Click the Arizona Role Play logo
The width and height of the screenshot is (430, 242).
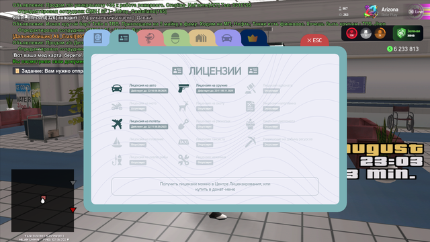click(x=371, y=11)
